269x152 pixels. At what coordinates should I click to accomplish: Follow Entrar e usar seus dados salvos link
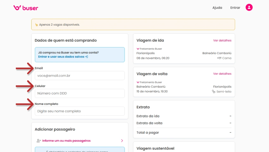click(x=63, y=57)
